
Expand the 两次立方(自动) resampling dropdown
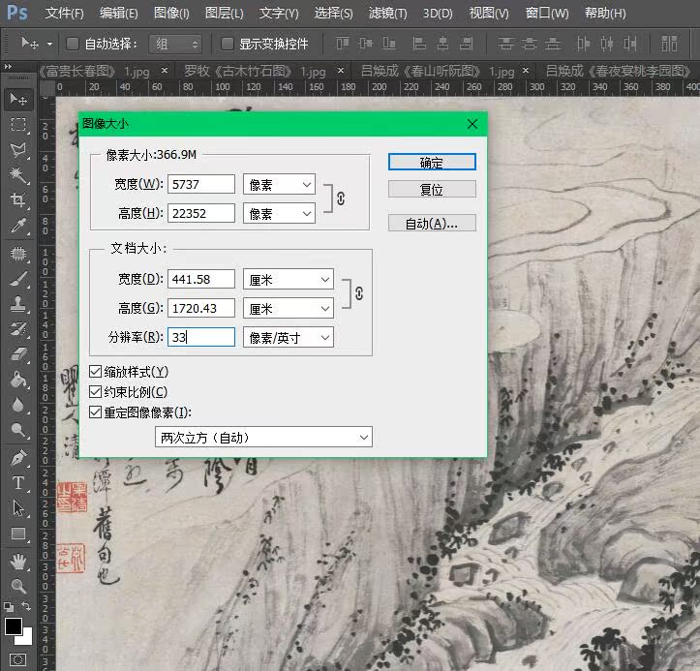click(263, 438)
